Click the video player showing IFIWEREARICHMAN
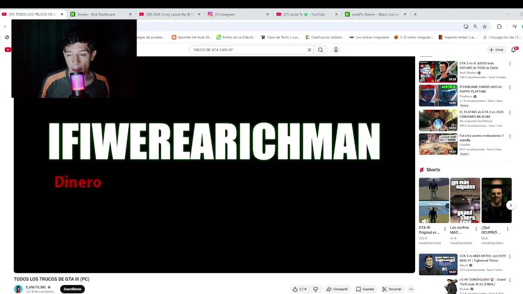 tap(214, 165)
